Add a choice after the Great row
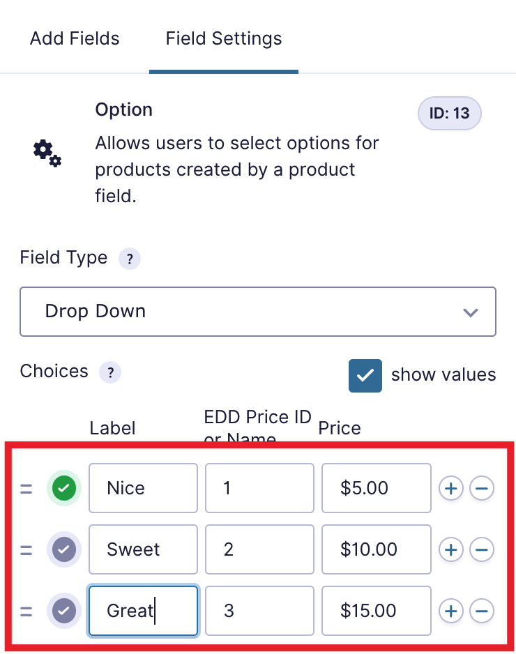The width and height of the screenshot is (516, 654). [451, 611]
